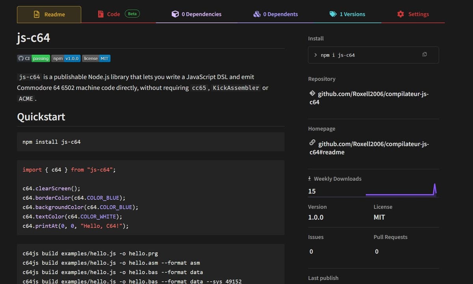Open the 1 Versions tab

347,14
